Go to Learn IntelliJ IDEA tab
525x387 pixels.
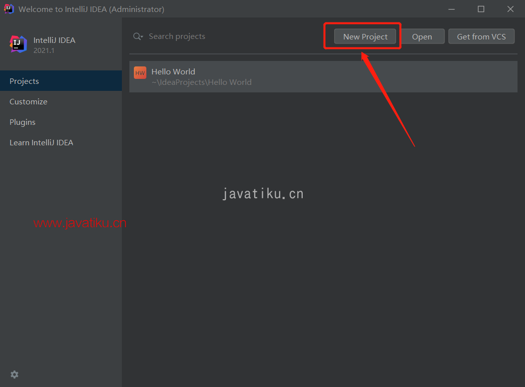61,143
